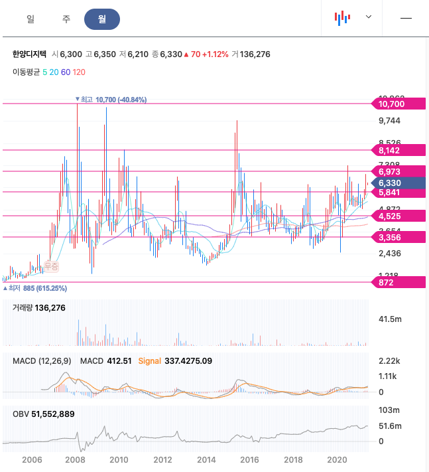The width and height of the screenshot is (429, 472).
Task: Select the 월 (monthly) chart tab
Action: point(102,19)
